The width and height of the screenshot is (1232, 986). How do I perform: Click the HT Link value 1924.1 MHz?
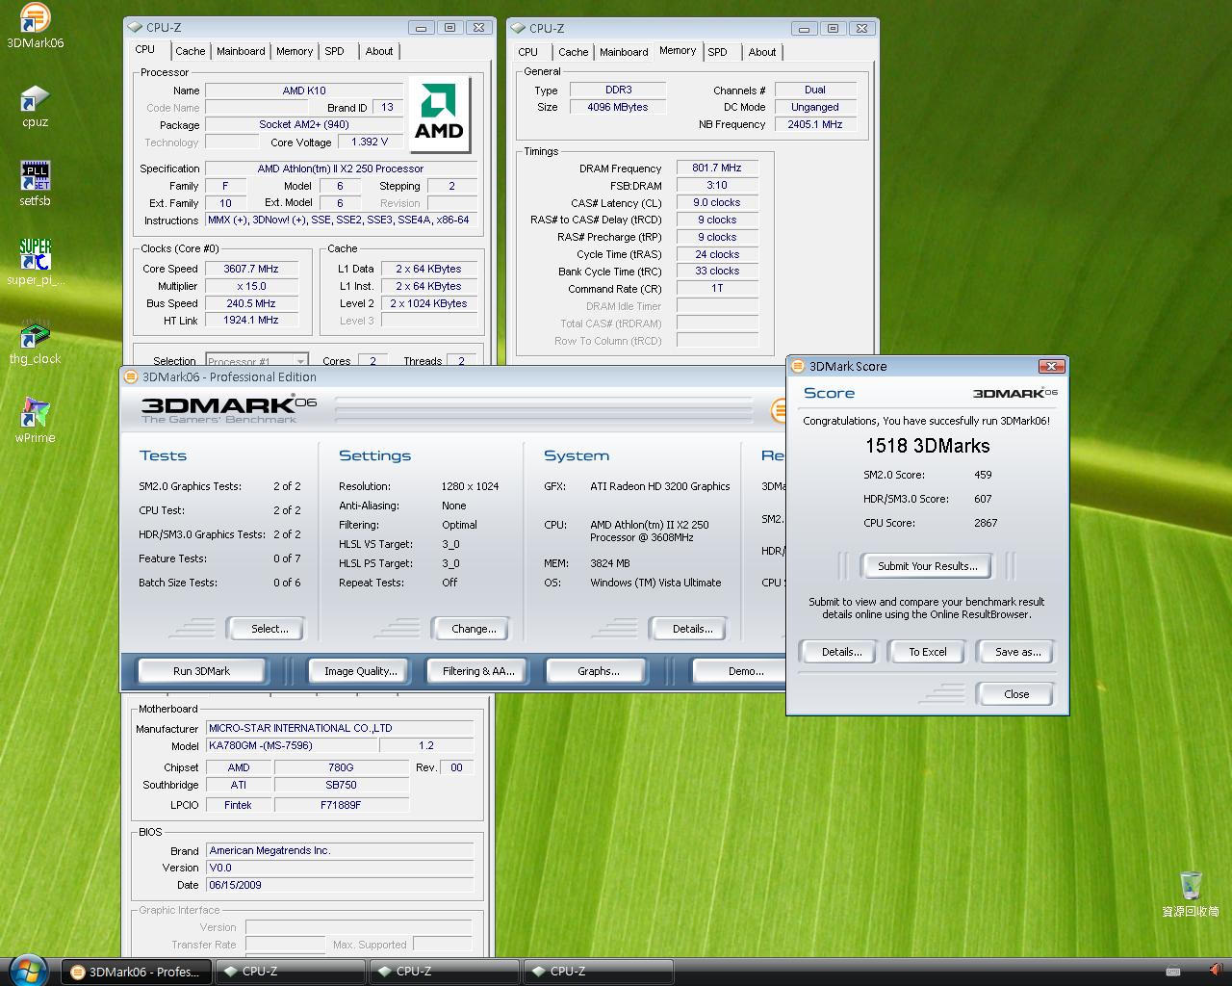(x=251, y=320)
